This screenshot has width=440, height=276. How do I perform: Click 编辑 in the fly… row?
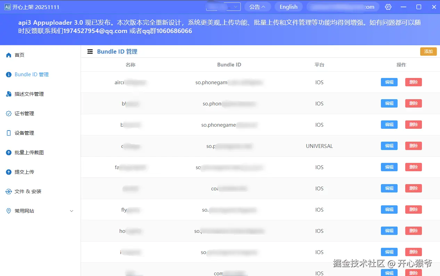(x=389, y=210)
